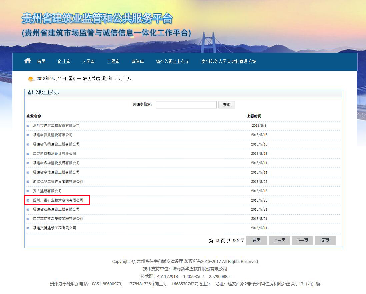
Task: Click the weather sun icon beside date
Action: 31,79
